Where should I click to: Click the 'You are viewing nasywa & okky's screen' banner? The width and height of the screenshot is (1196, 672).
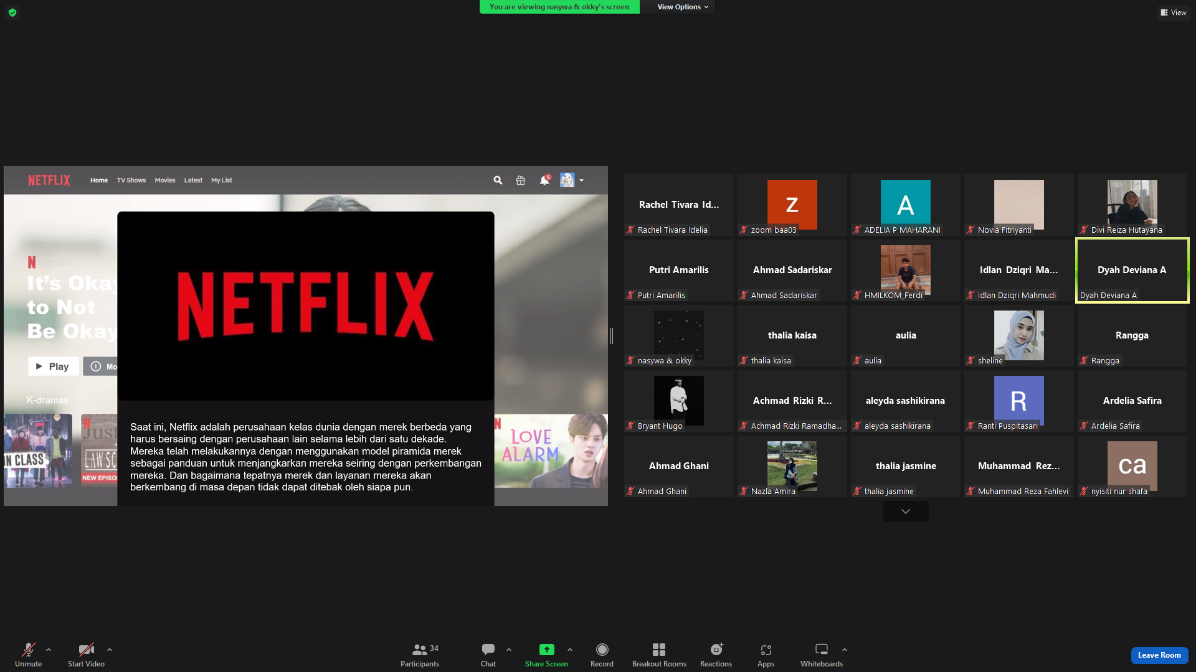click(x=559, y=7)
